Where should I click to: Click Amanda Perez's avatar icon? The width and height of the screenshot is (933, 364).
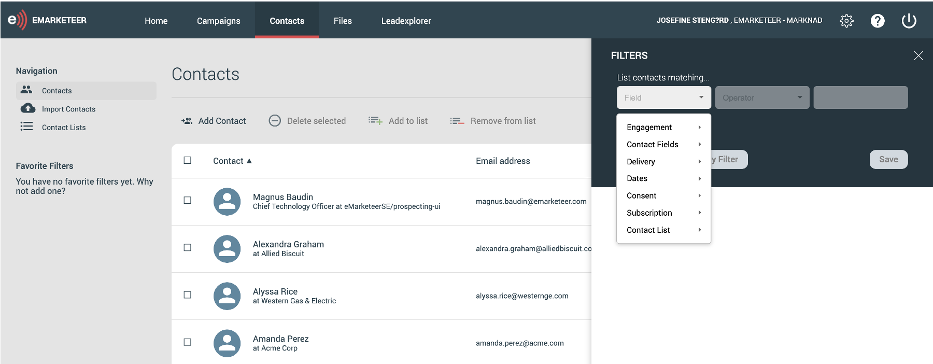[227, 343]
